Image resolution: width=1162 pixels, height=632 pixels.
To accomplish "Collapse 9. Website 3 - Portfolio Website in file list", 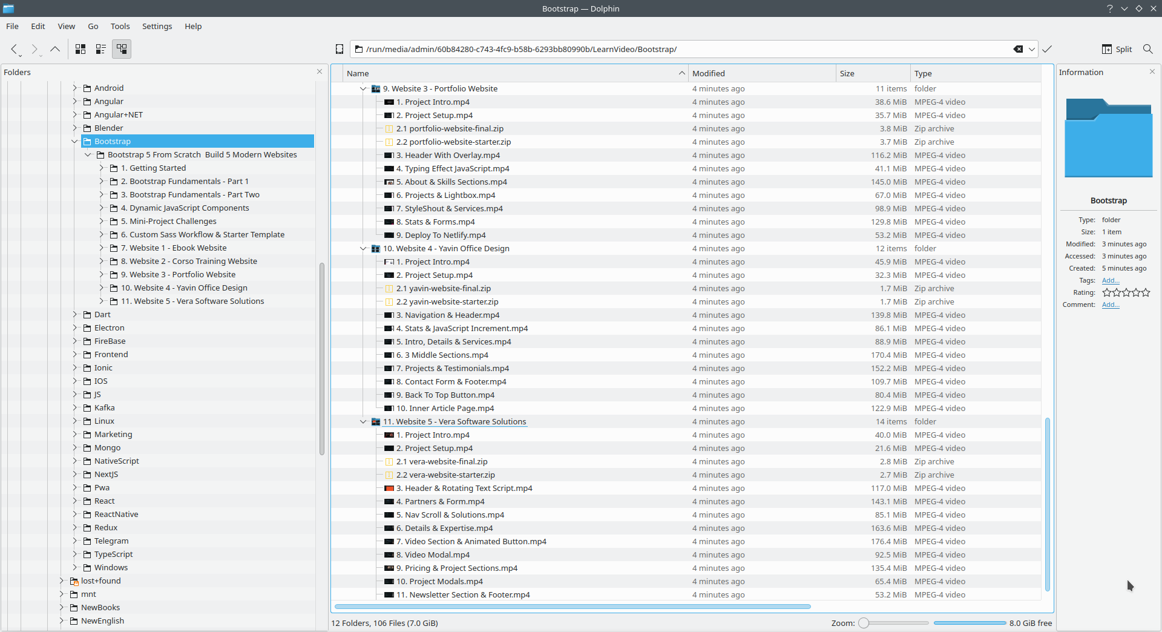I will (363, 89).
